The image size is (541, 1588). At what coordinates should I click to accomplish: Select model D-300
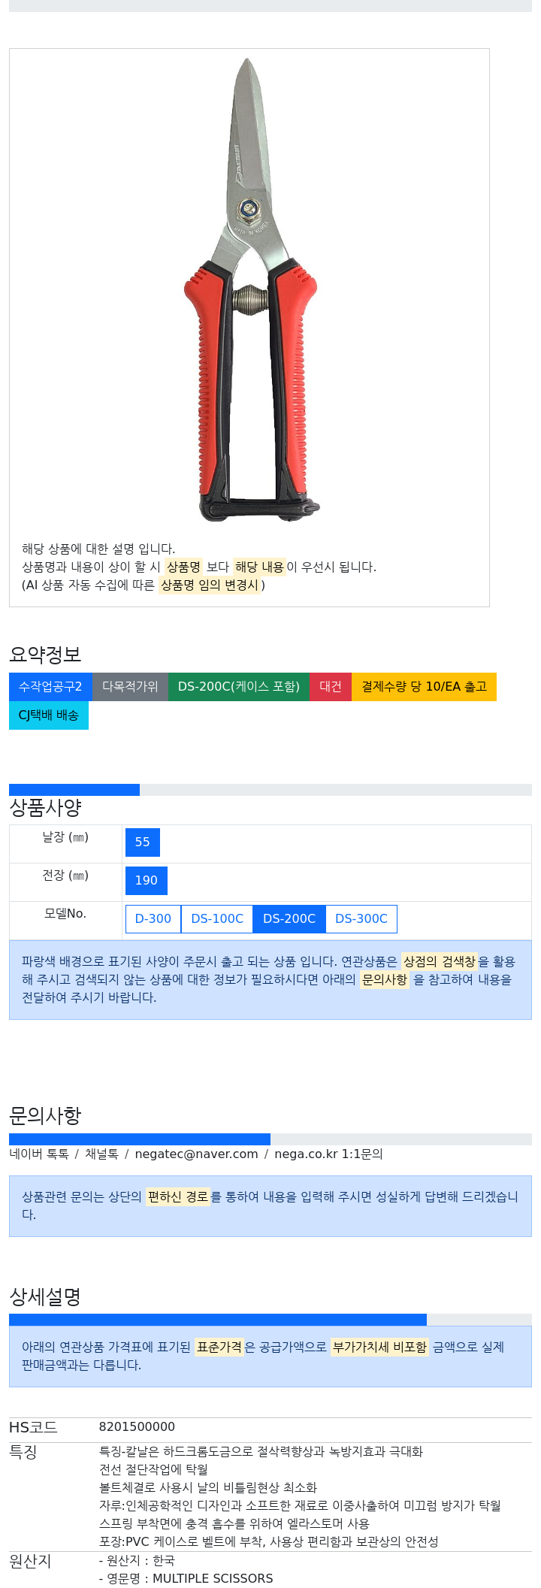point(153,919)
